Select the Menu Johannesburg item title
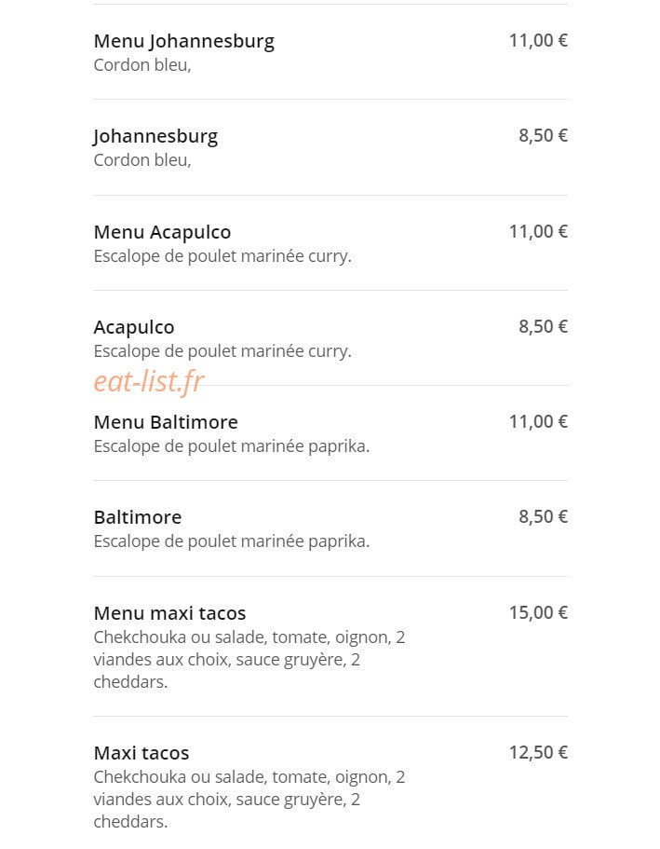Viewport: 660px width, 849px height. (184, 42)
